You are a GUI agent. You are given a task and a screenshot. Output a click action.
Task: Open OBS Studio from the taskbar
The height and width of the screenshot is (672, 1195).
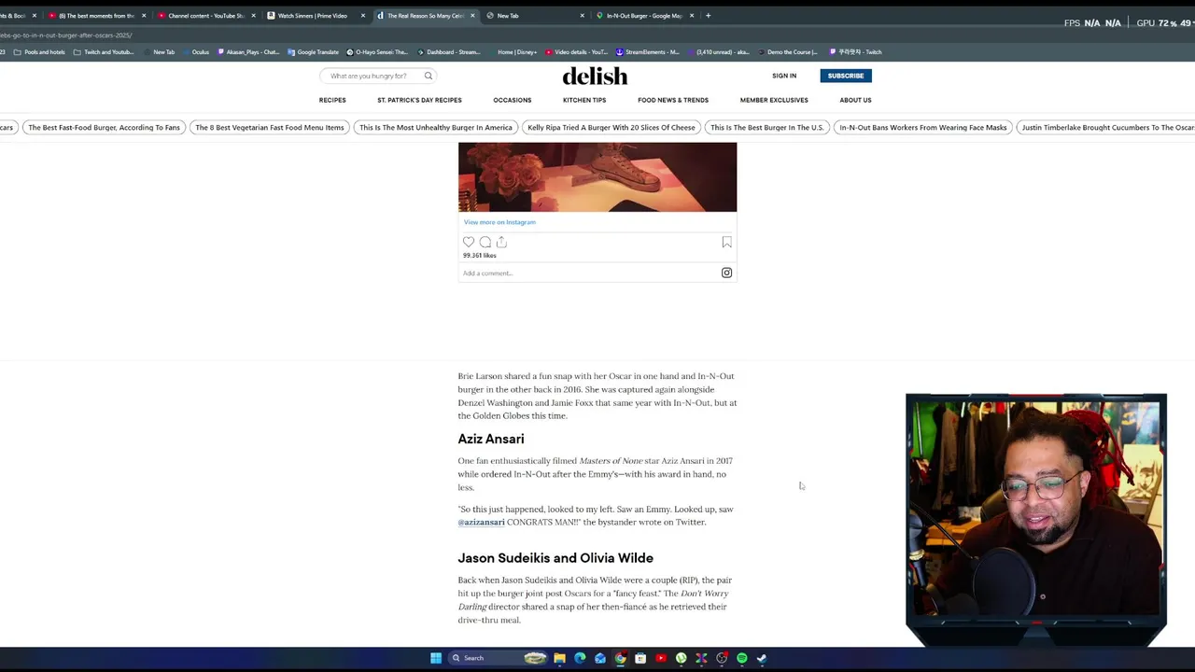[722, 658]
